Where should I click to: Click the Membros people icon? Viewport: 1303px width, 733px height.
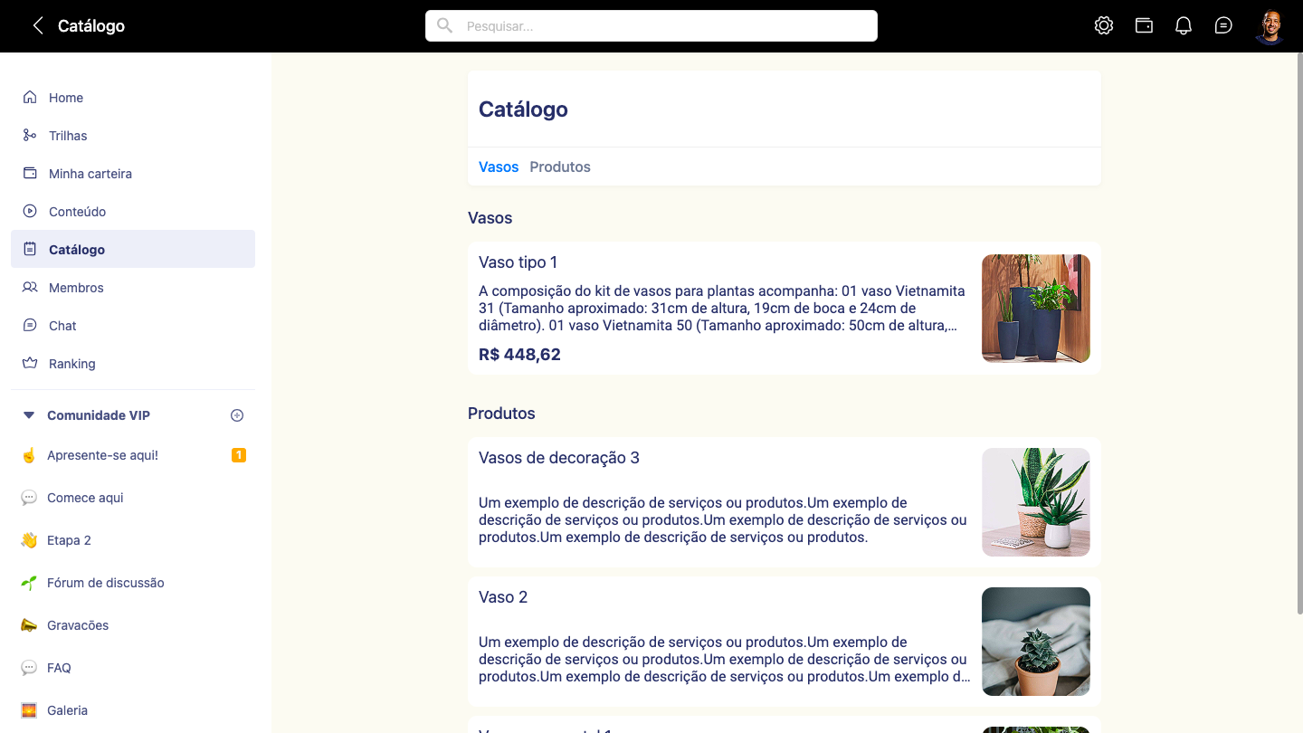click(x=30, y=288)
